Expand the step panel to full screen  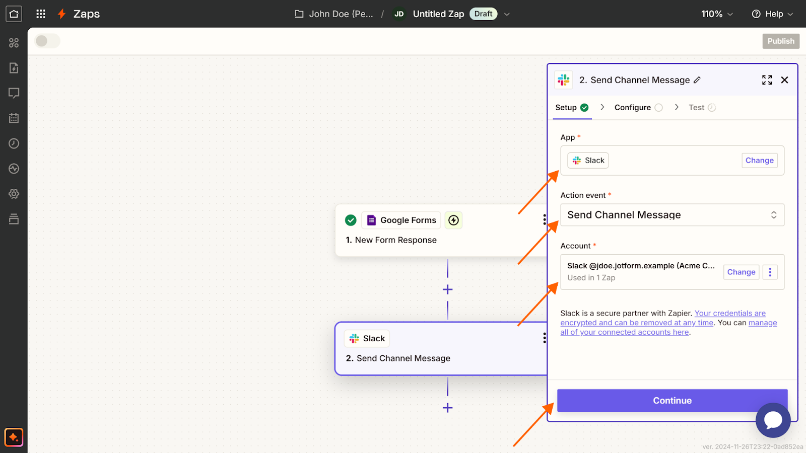point(767,80)
